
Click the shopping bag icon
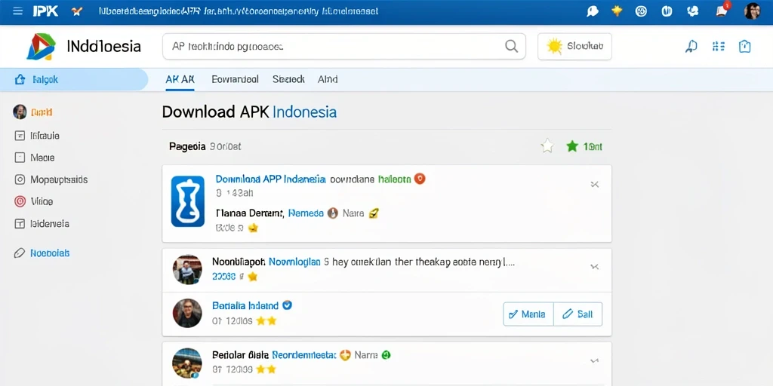744,46
